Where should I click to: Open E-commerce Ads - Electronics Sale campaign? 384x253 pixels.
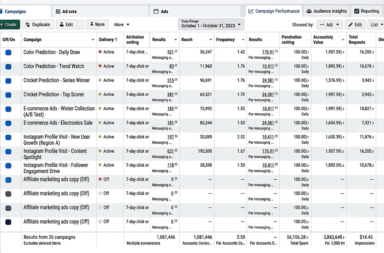pos(58,123)
